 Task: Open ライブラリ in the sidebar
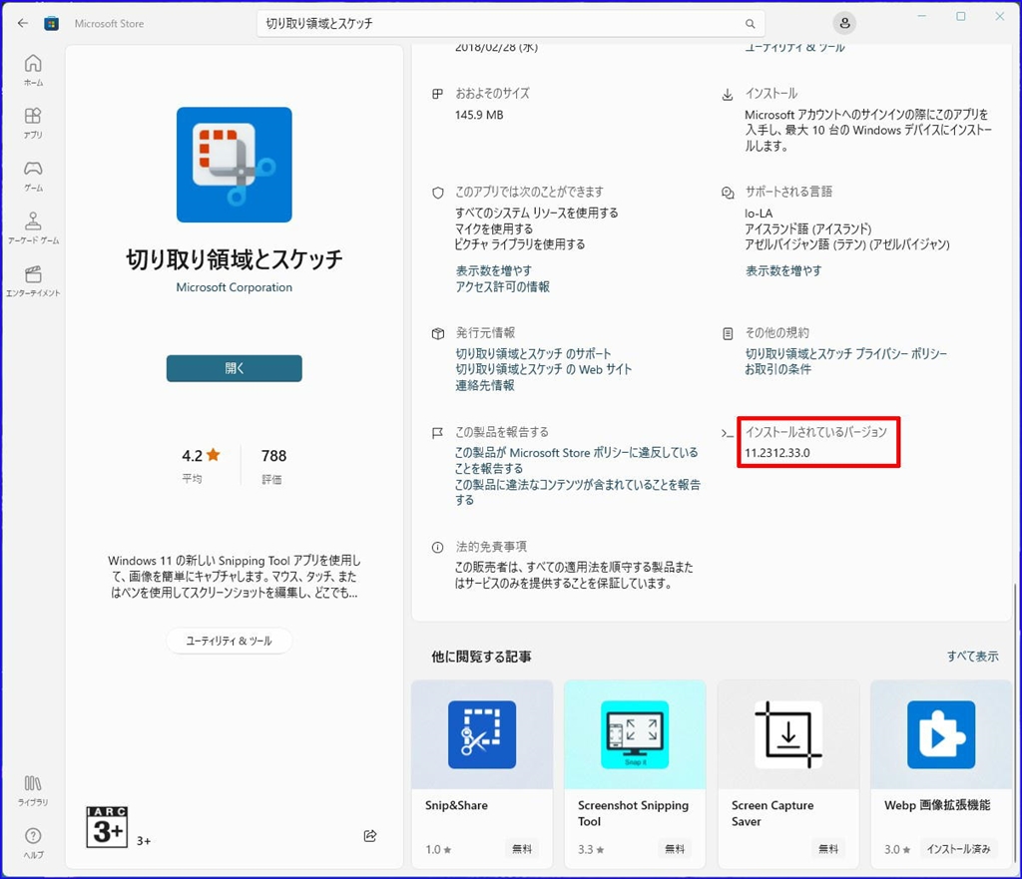(33, 790)
